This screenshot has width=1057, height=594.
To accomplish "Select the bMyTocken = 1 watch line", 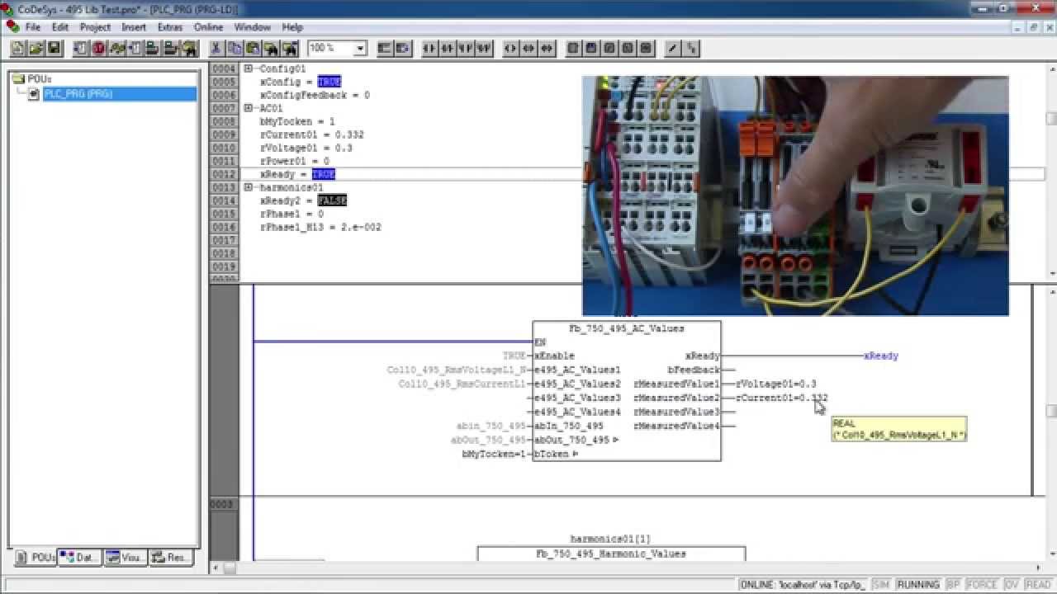I will (x=297, y=121).
